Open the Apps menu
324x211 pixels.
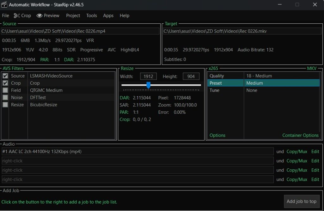click(108, 15)
